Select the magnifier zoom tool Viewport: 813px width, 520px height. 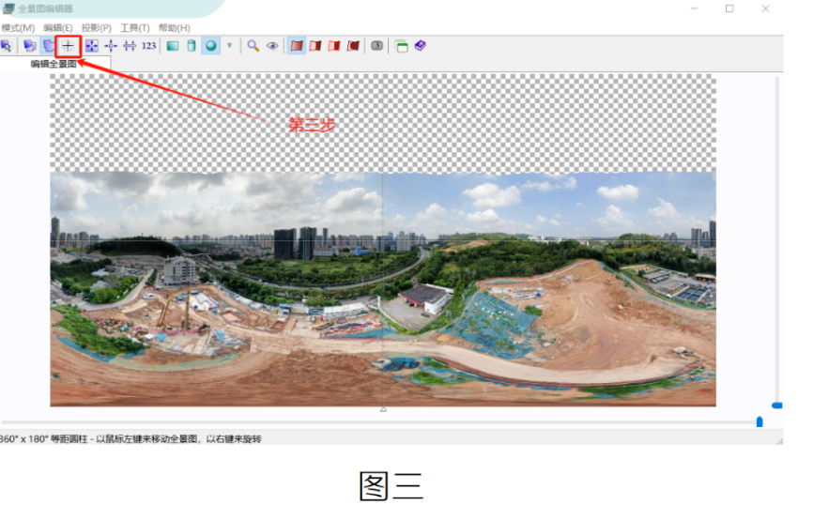tap(253, 46)
